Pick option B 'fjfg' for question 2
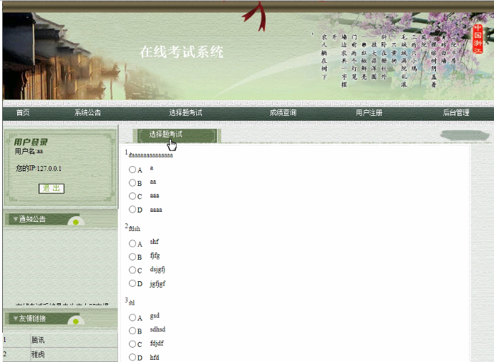Viewport: 494px width, 362px height. tap(132, 257)
